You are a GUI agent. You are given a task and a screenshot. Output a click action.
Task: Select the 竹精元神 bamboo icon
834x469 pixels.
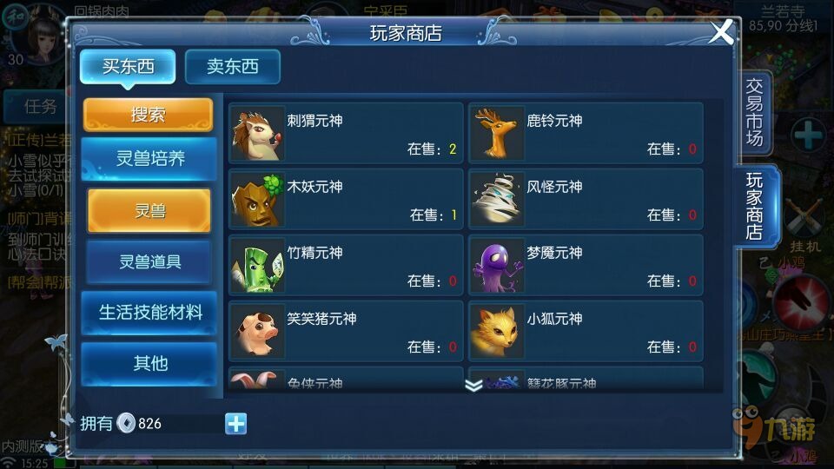(257, 266)
